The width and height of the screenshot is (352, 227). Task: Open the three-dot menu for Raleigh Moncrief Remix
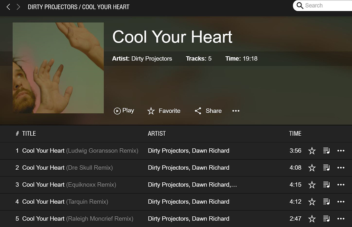(x=341, y=219)
